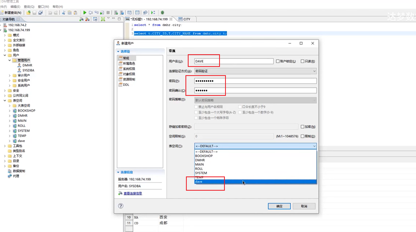This screenshot has width=416, height=232.
Task: Click the green collapse-all icon in Object Navigator
Action: click(103, 19)
